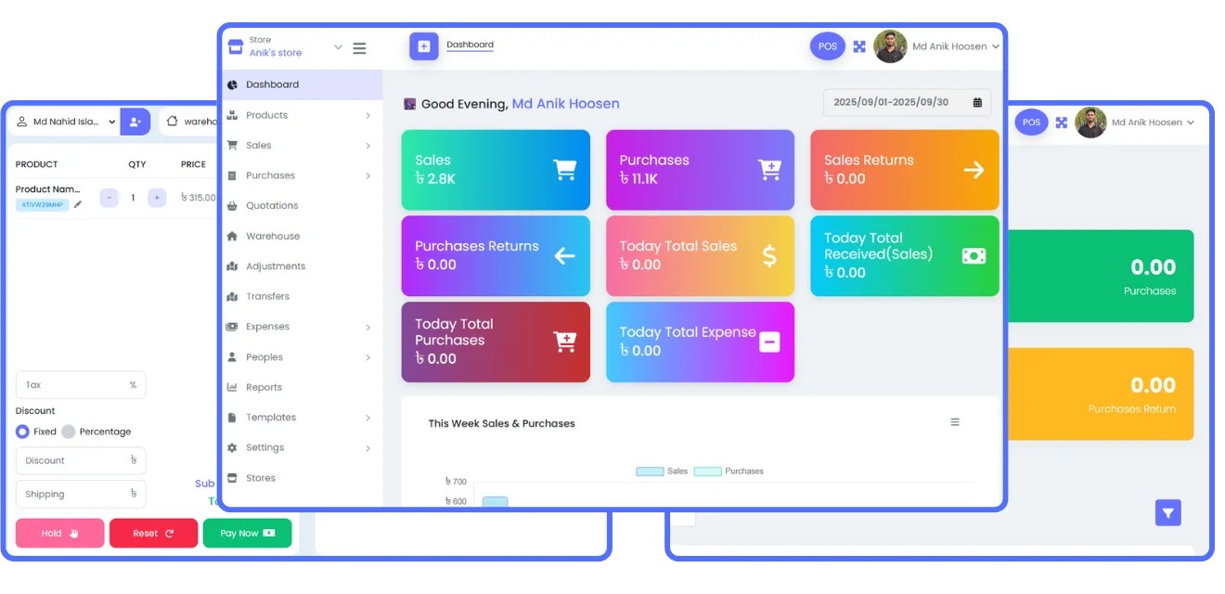Open Warehouse in the sidebar
Image resolution: width=1225 pixels, height=594 pixels.
[272, 237]
